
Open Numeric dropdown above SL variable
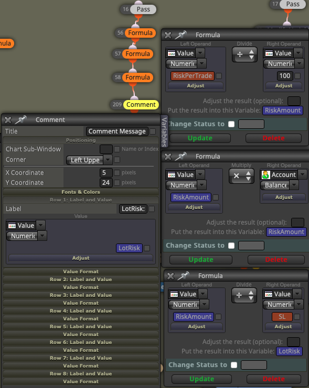coord(283,304)
